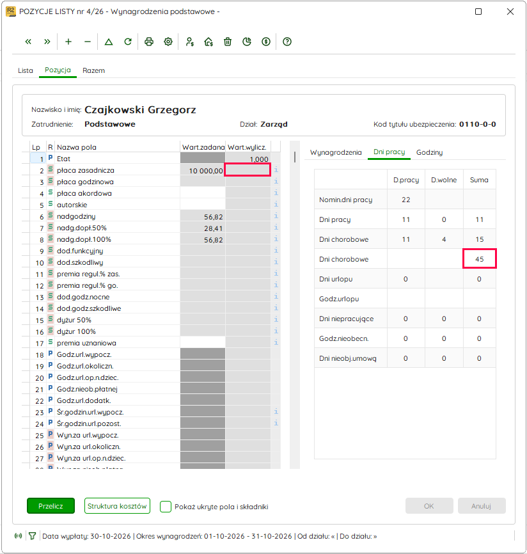Print the payroll position
527x554 pixels.
149,42
